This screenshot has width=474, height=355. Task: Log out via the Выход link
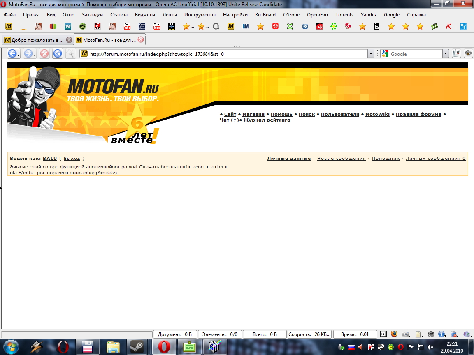(72, 158)
